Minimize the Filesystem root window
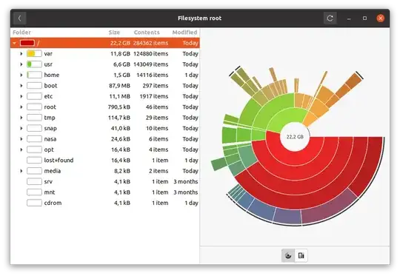The height and width of the screenshot is (276, 400). pyautogui.click(x=349, y=18)
